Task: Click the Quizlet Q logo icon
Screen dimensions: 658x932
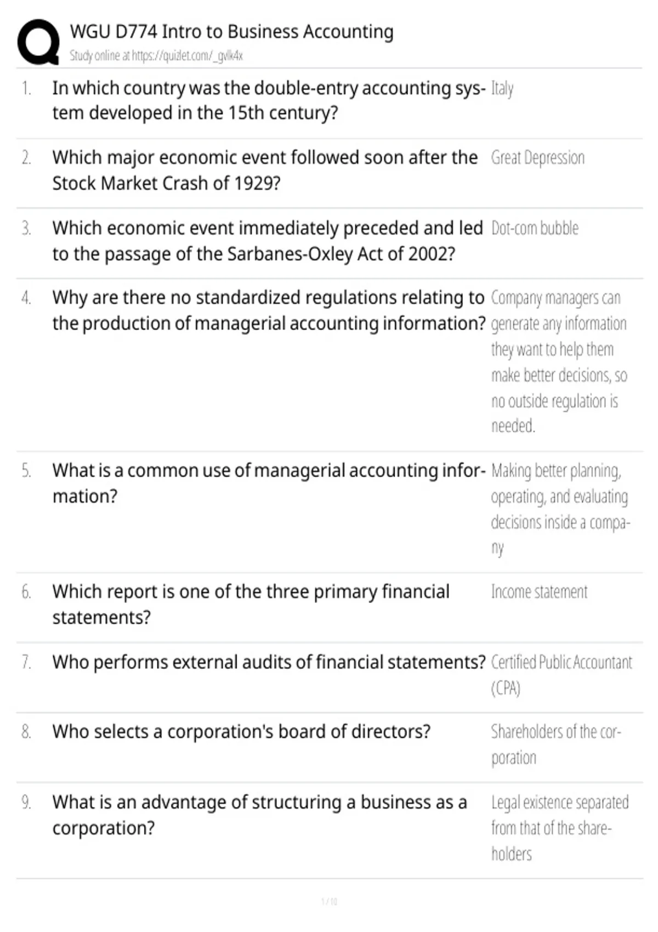Action: [38, 42]
